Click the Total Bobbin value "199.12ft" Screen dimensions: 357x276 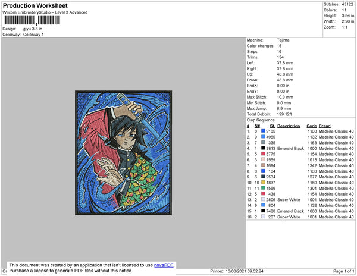click(284, 114)
